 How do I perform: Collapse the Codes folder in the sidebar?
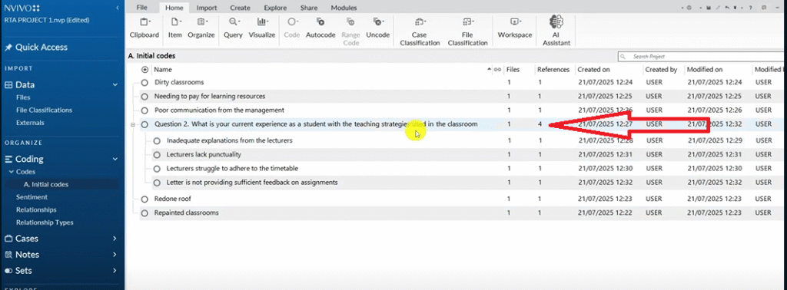point(11,172)
